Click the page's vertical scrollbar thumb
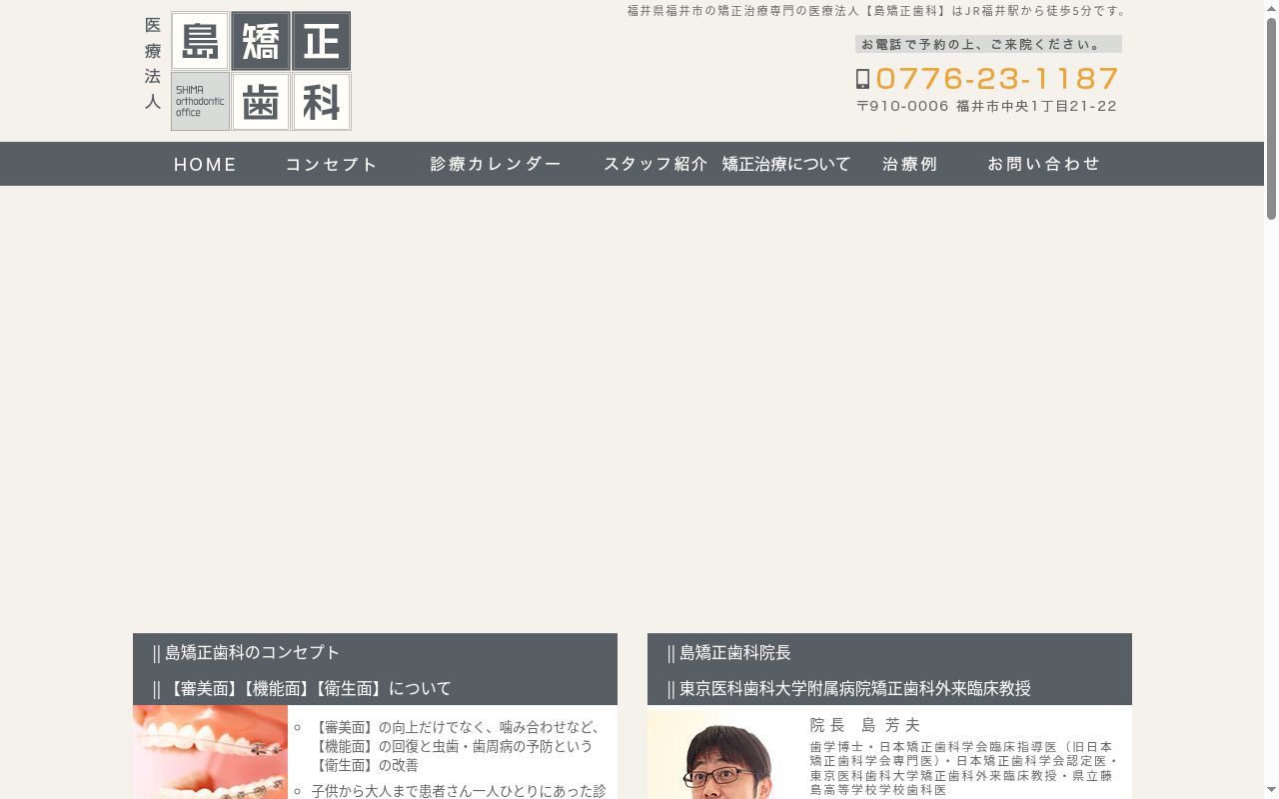This screenshot has width=1279, height=799. 1271,118
